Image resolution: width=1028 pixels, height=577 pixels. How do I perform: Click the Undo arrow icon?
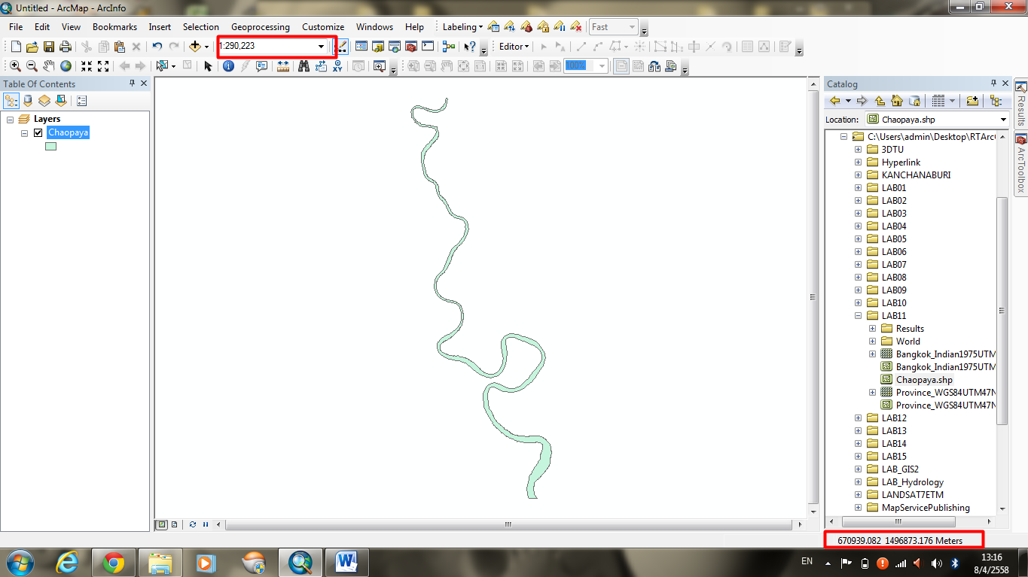[157, 47]
